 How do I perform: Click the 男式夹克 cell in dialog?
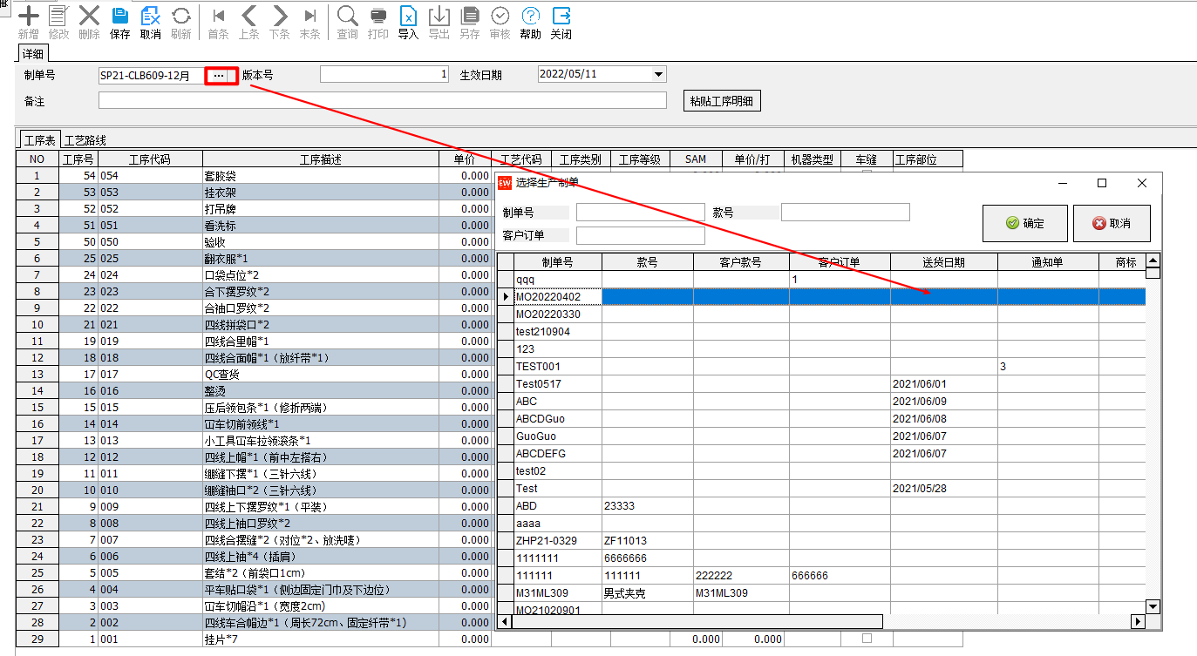648,593
